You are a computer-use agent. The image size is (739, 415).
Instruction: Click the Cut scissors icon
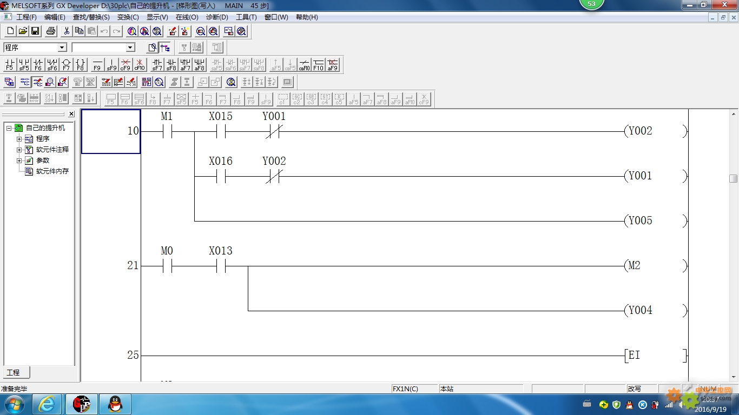tap(67, 31)
